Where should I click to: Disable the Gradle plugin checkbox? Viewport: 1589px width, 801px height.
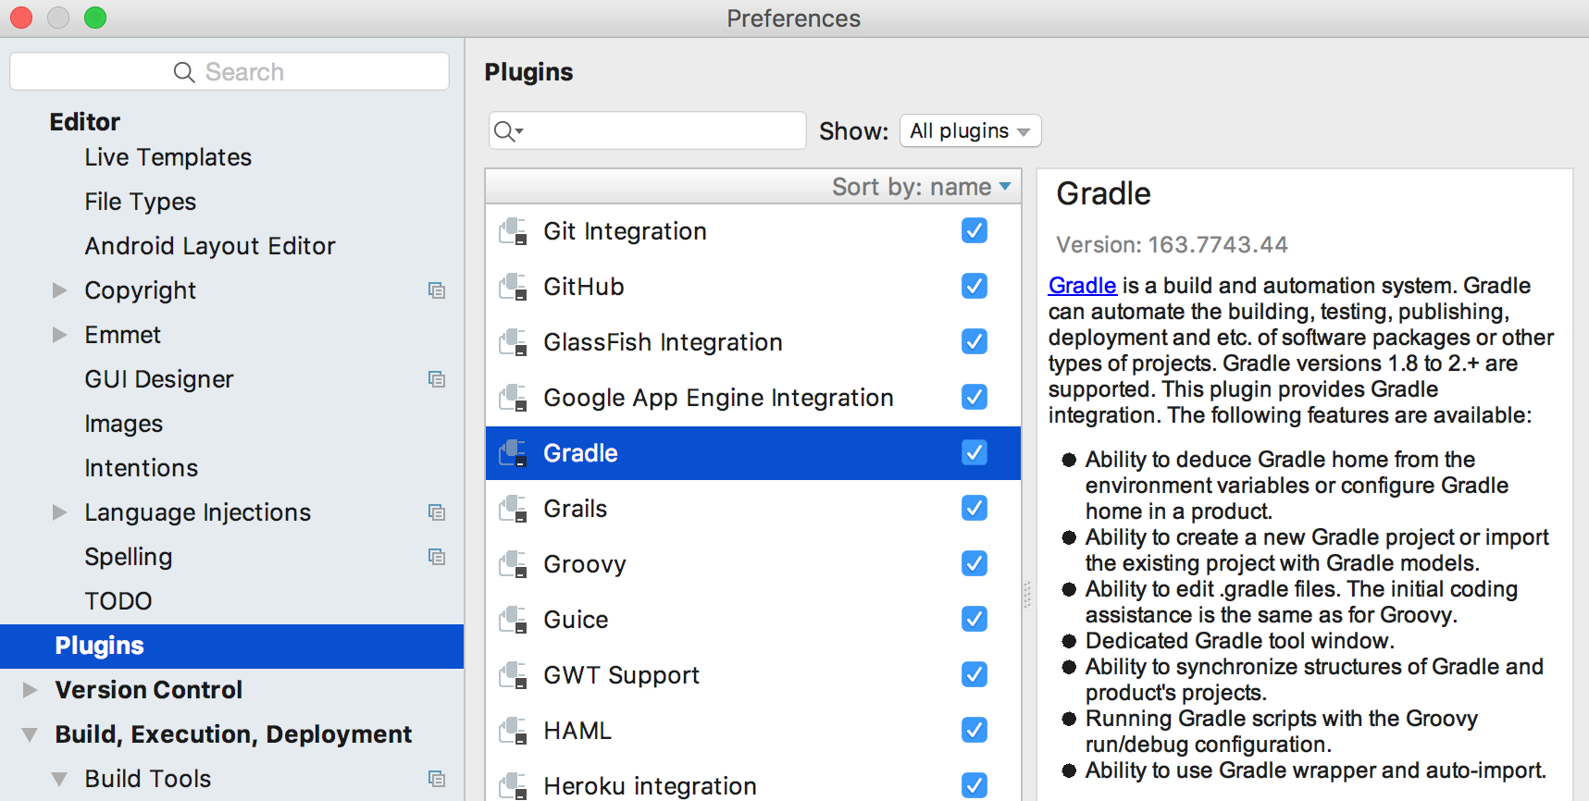(x=975, y=452)
